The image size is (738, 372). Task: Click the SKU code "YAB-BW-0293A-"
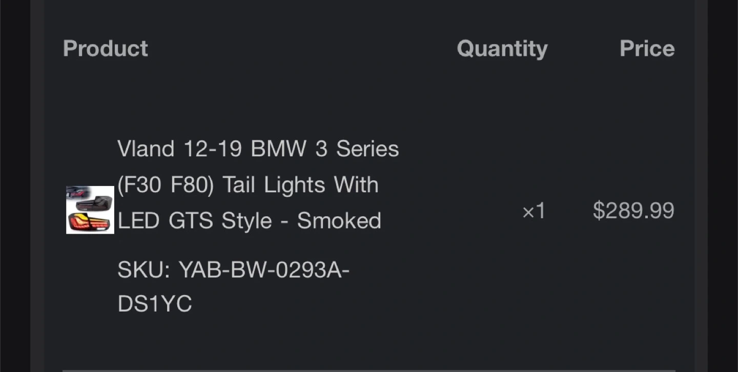click(x=263, y=270)
